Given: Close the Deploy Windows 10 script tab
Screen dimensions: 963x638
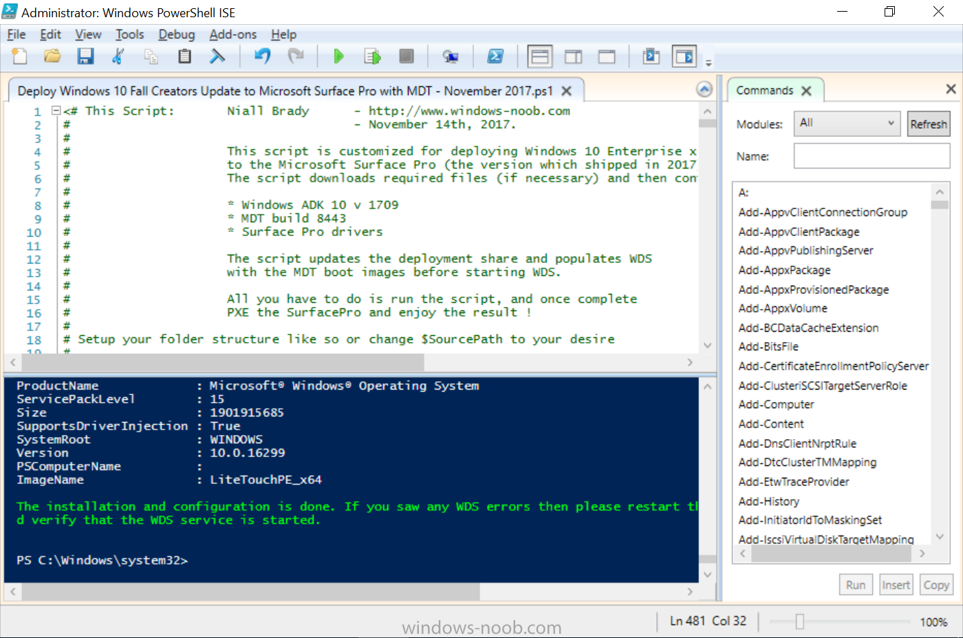Looking at the screenshot, I should [567, 91].
